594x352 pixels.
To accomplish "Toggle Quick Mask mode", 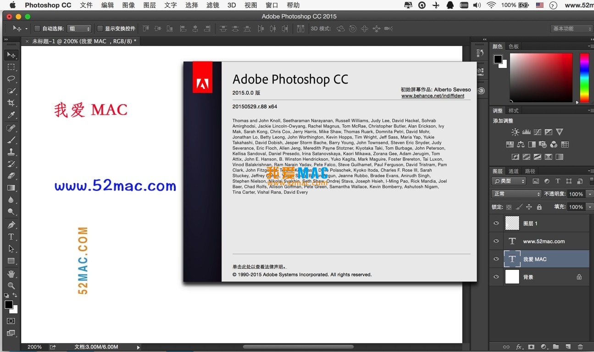I will [x=11, y=321].
